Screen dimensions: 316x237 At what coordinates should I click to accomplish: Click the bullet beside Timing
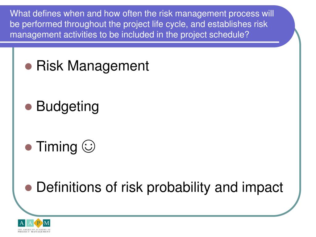pyautogui.click(x=28, y=147)
